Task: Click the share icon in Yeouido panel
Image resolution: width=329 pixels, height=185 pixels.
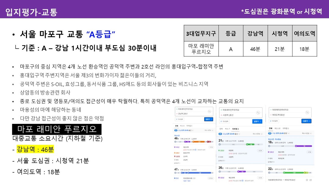Action: pyautogui.click(x=311, y=180)
